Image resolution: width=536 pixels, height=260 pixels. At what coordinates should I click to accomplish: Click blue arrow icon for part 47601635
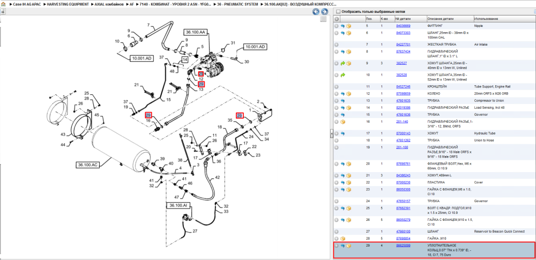tap(343, 101)
